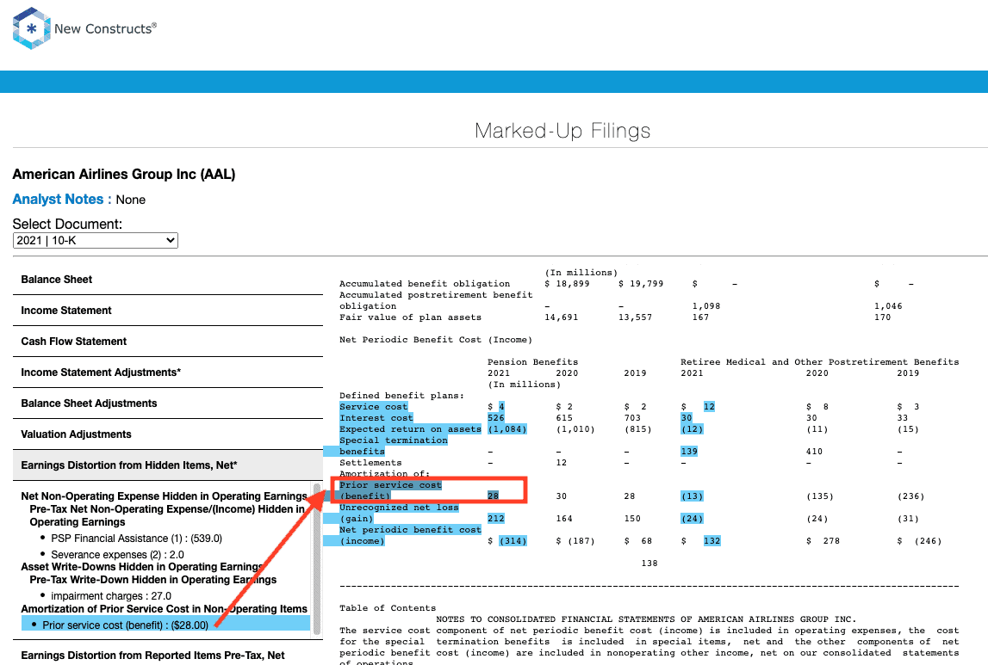Image resolution: width=988 pixels, height=665 pixels.
Task: Open the Select Document dropdown
Action: pos(95,240)
